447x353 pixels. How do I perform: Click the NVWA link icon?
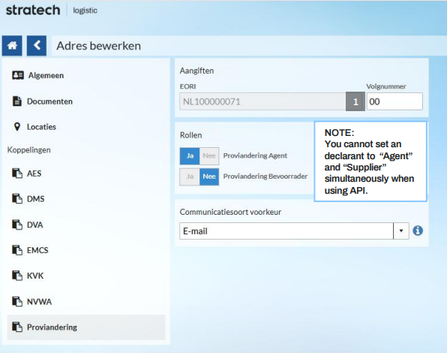(17, 301)
